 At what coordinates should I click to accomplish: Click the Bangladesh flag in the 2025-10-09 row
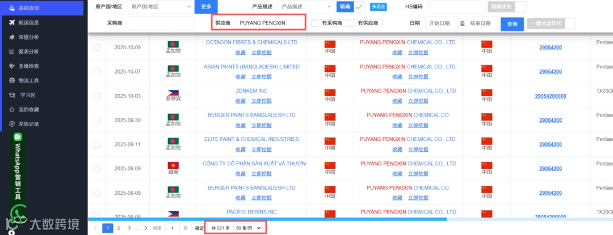(x=173, y=44)
